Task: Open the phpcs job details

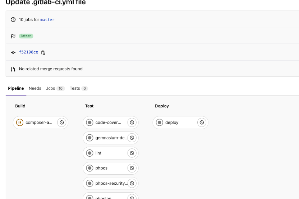Action: (101, 168)
